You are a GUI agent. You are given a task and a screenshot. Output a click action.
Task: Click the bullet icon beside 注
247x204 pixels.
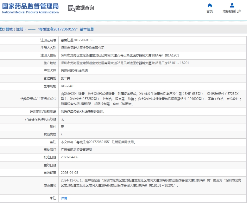point(51,198)
